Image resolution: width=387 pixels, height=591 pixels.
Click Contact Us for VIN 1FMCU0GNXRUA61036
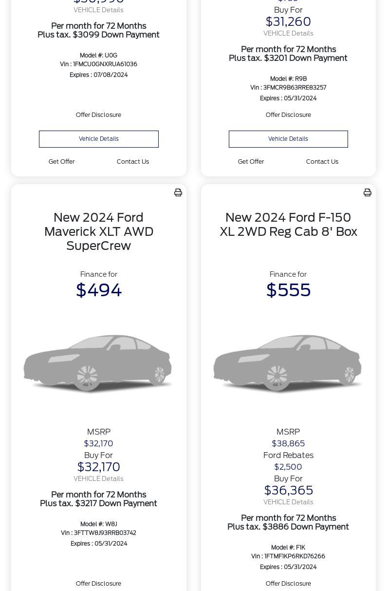click(x=133, y=162)
